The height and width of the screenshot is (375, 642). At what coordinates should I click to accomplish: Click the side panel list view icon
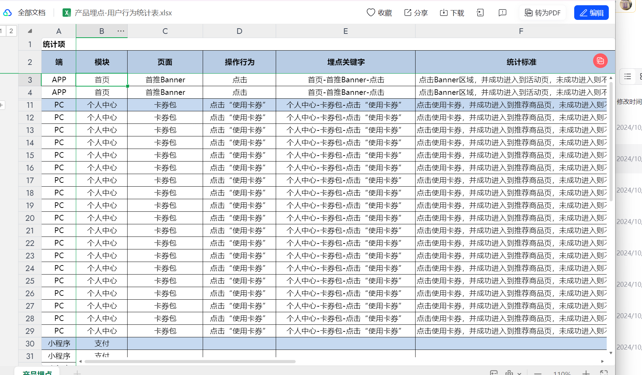click(628, 76)
